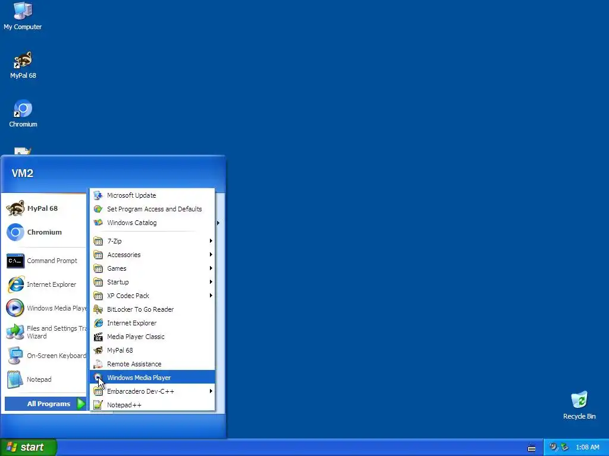Click "Windows Catalog" text label

[x=131, y=223]
